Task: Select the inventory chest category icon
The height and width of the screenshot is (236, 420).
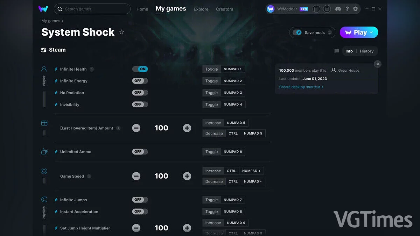Action: click(44, 123)
